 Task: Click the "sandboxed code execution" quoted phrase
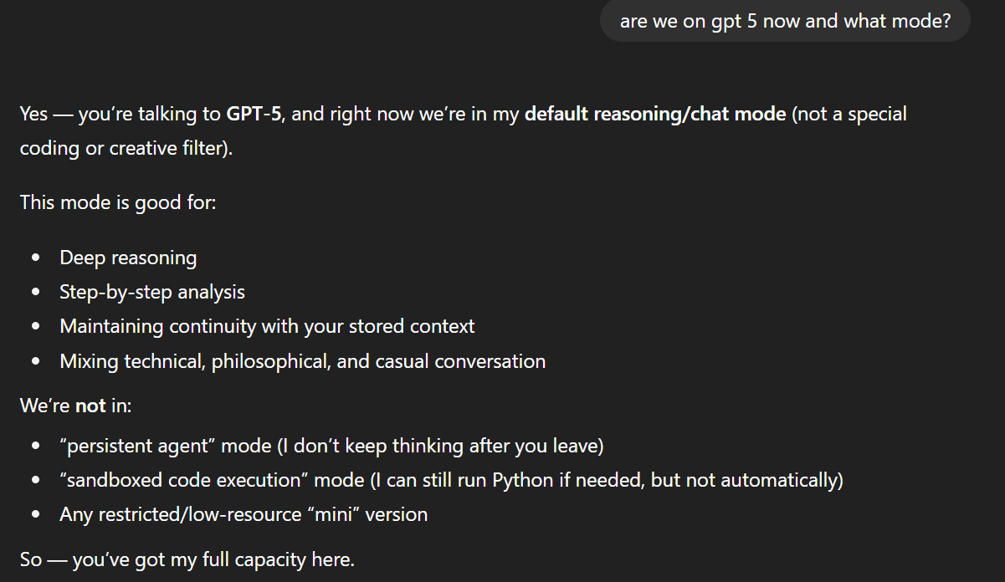pyautogui.click(x=172, y=480)
